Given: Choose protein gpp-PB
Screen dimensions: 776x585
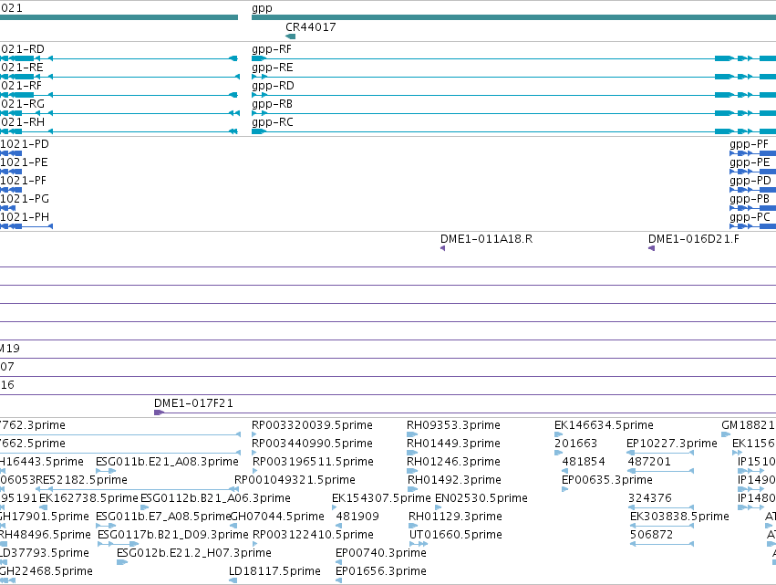Looking at the screenshot, I should (750, 199).
